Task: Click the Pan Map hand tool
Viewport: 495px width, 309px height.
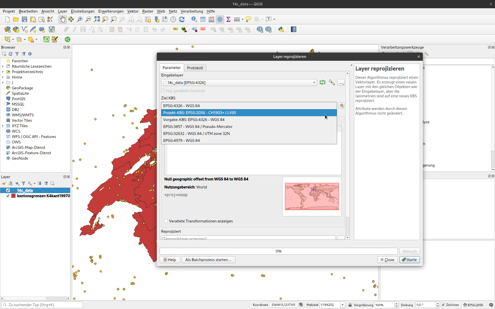Action: point(63,19)
